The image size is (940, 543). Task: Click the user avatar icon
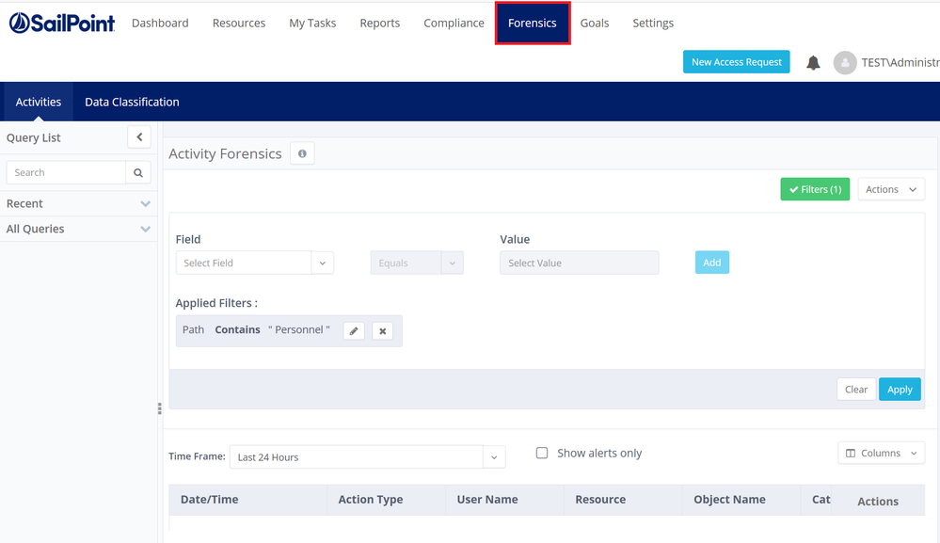(x=844, y=62)
